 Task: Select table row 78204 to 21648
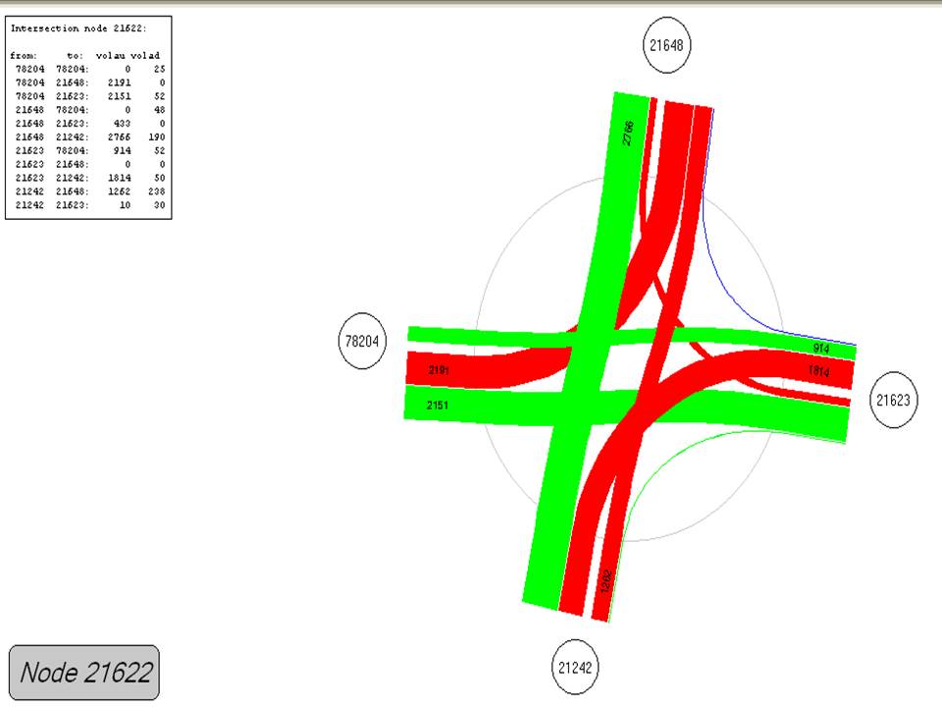(x=88, y=83)
